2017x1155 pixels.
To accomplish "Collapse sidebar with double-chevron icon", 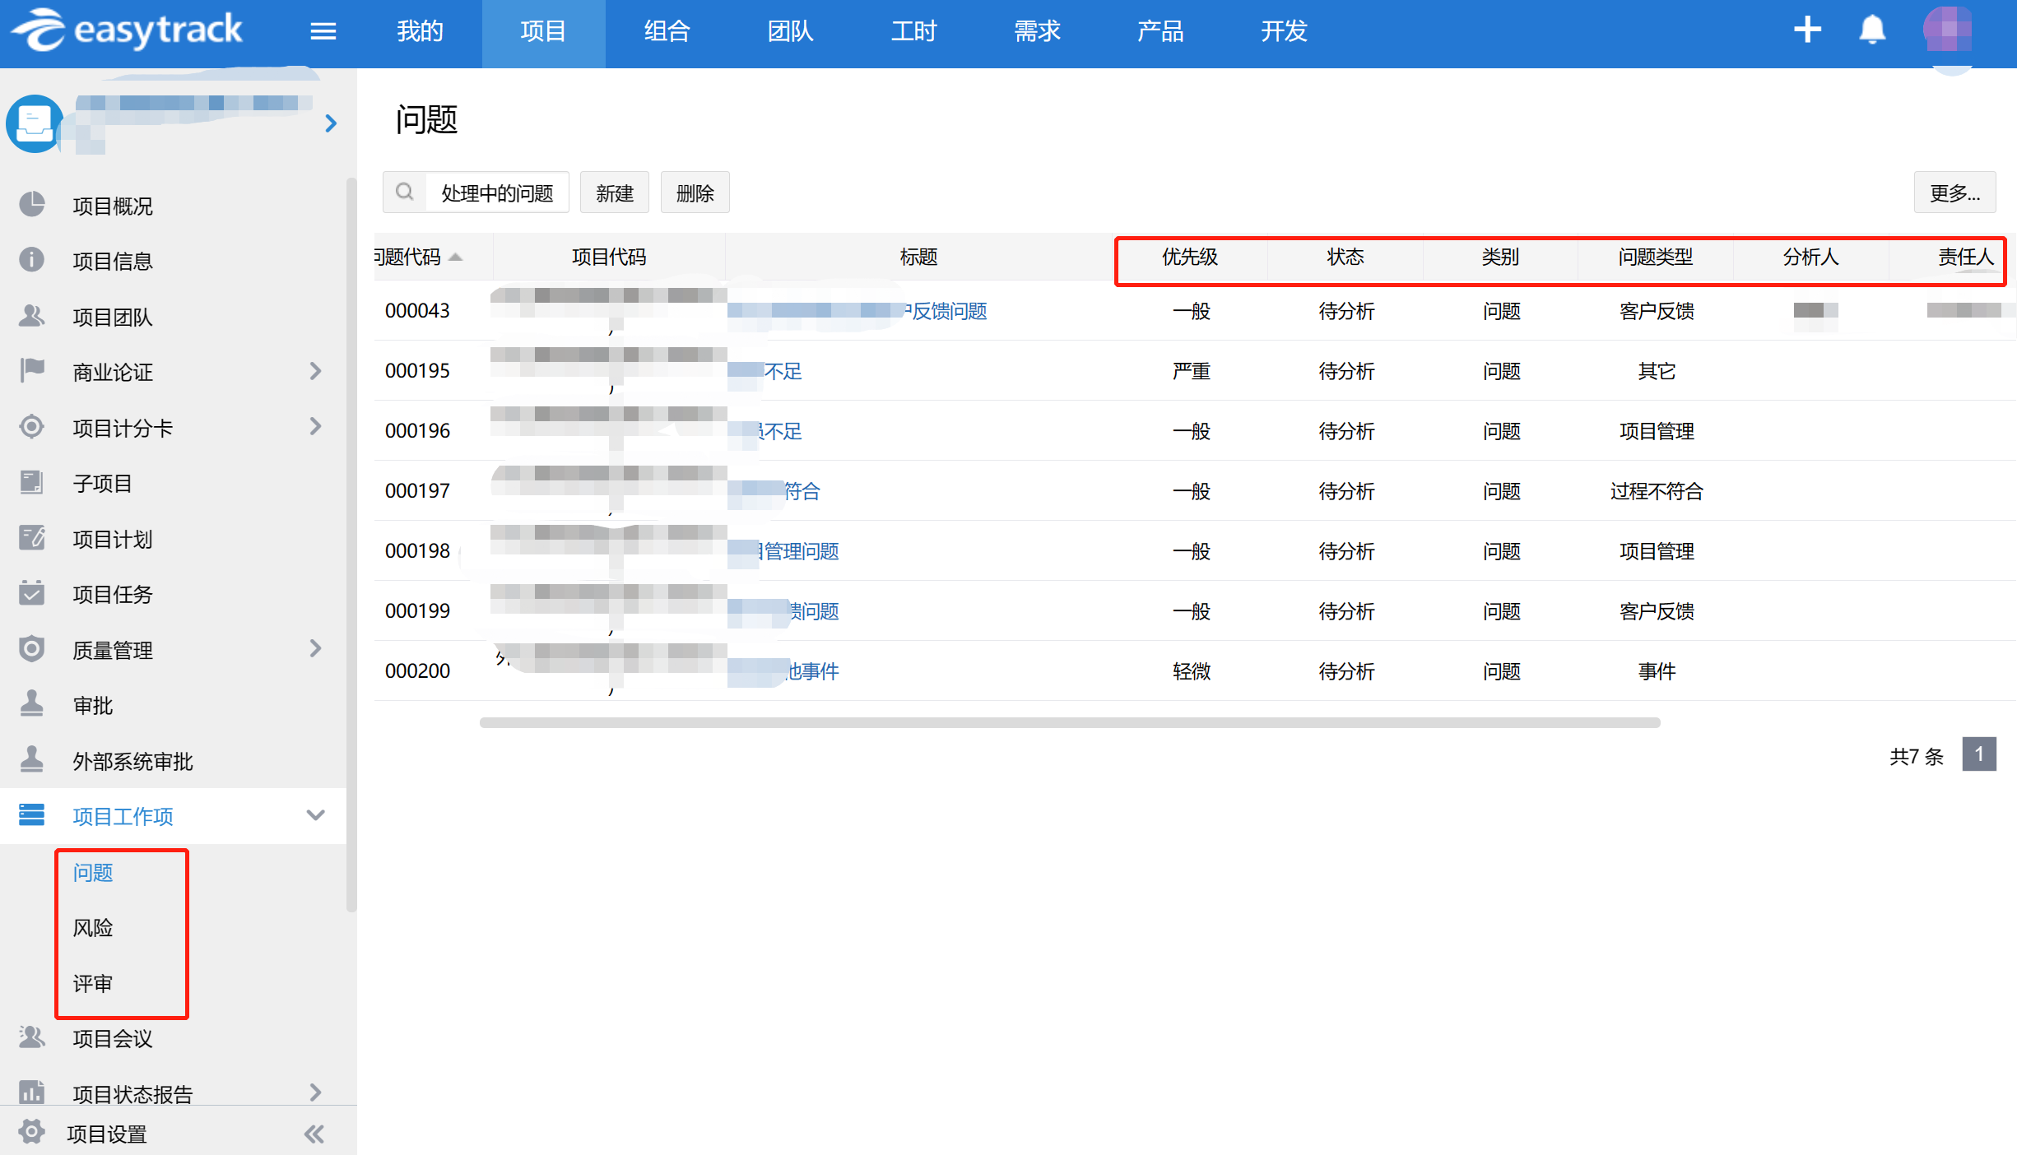I will [x=314, y=1134].
